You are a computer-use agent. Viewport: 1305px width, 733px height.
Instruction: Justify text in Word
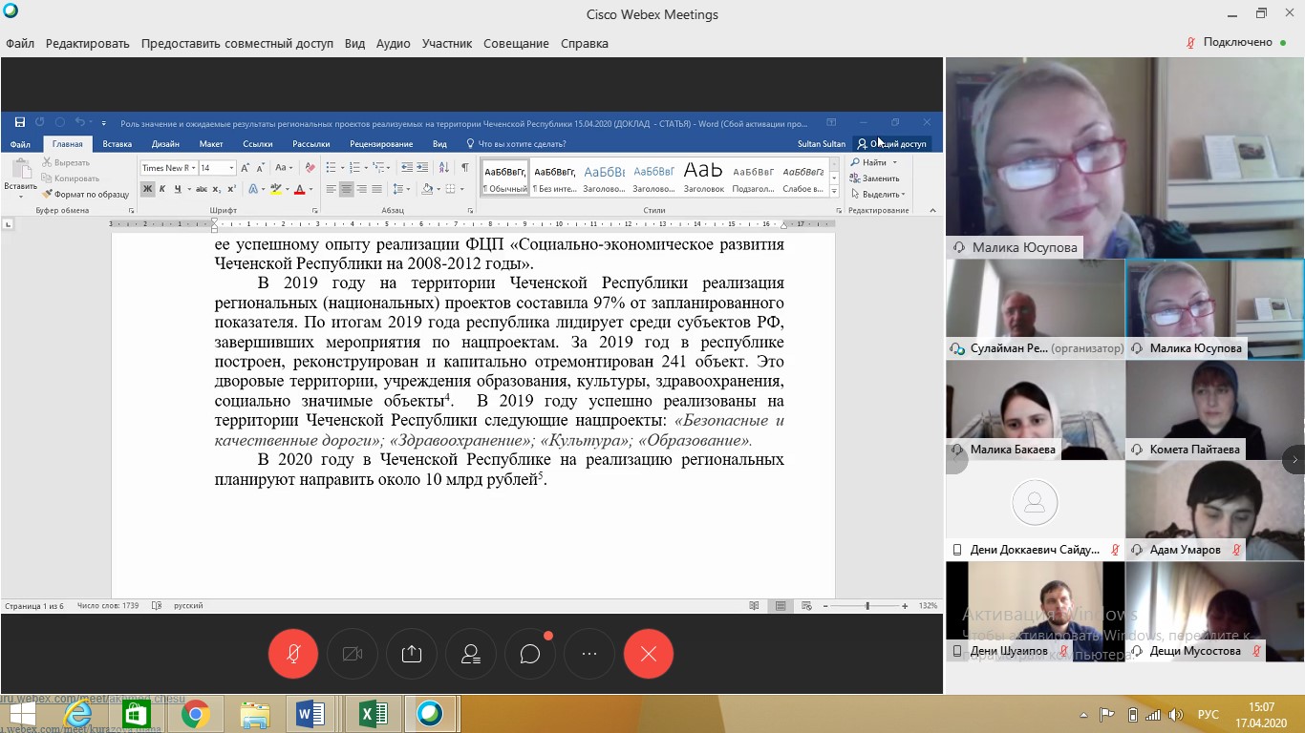click(376, 189)
